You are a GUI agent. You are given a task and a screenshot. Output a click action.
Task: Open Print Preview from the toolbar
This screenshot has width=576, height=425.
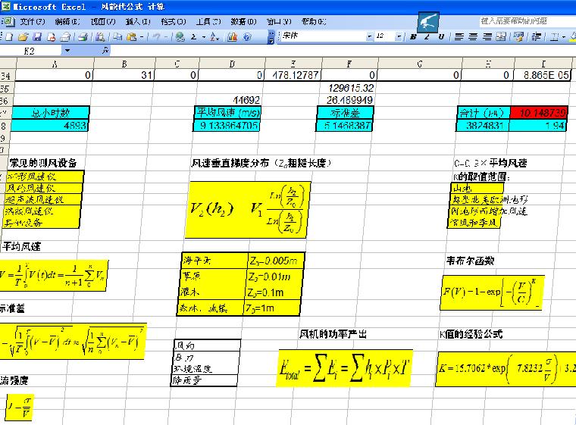84,36
